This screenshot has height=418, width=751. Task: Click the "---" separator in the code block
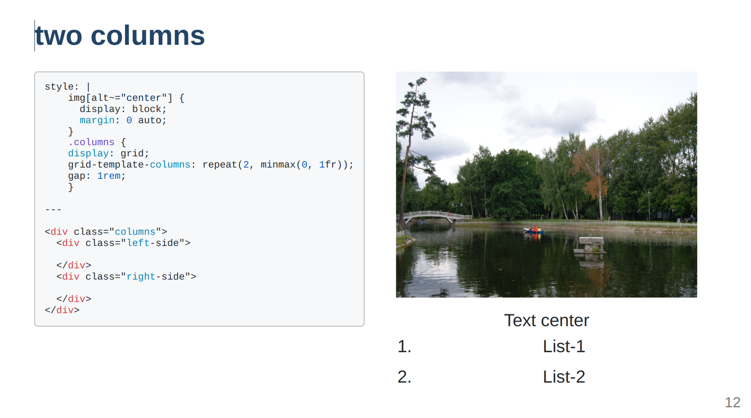point(53,210)
